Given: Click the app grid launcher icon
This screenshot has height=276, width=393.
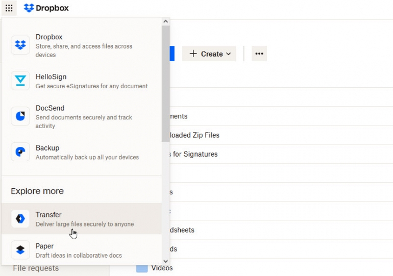Looking at the screenshot, I should tap(9, 8).
